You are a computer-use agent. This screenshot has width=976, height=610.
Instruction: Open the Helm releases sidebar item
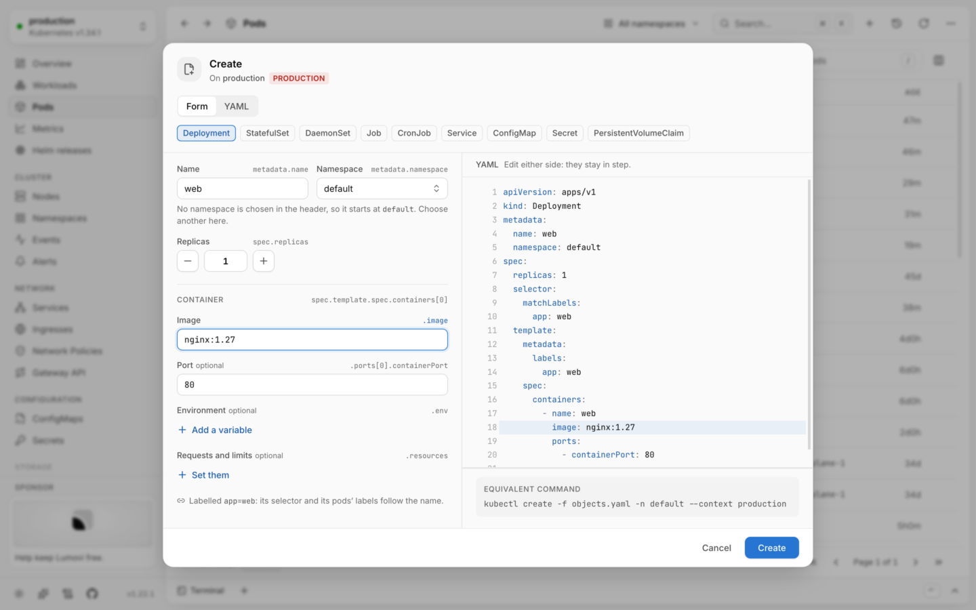[81, 150]
